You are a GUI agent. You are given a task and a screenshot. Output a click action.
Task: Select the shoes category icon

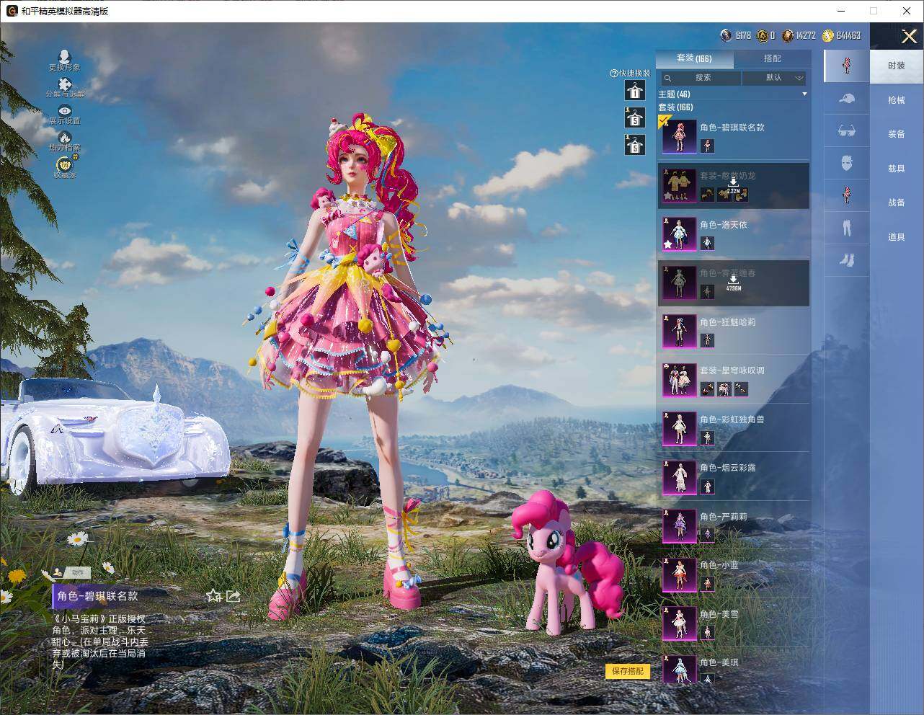click(x=847, y=259)
